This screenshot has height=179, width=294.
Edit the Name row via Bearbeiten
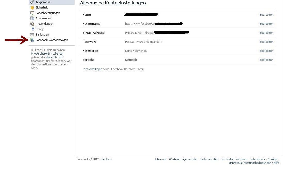(x=266, y=15)
